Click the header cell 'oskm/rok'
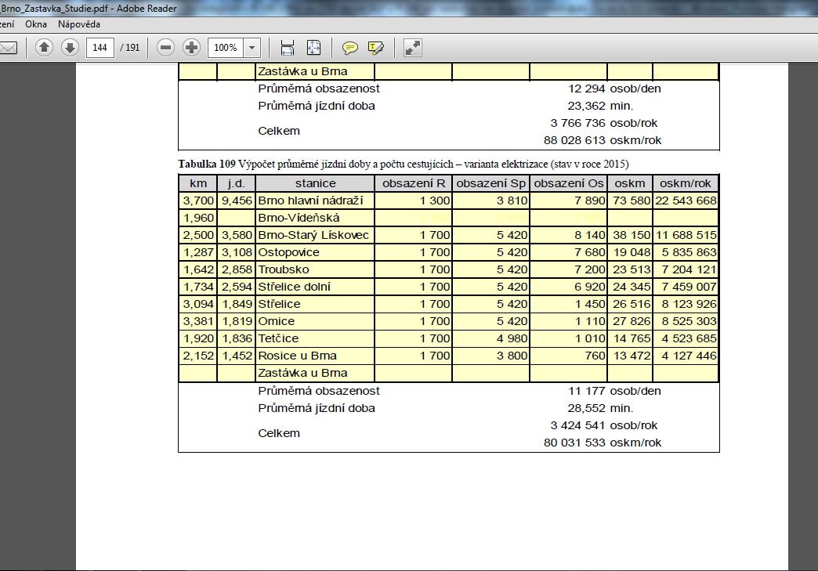The image size is (818, 571). point(686,183)
